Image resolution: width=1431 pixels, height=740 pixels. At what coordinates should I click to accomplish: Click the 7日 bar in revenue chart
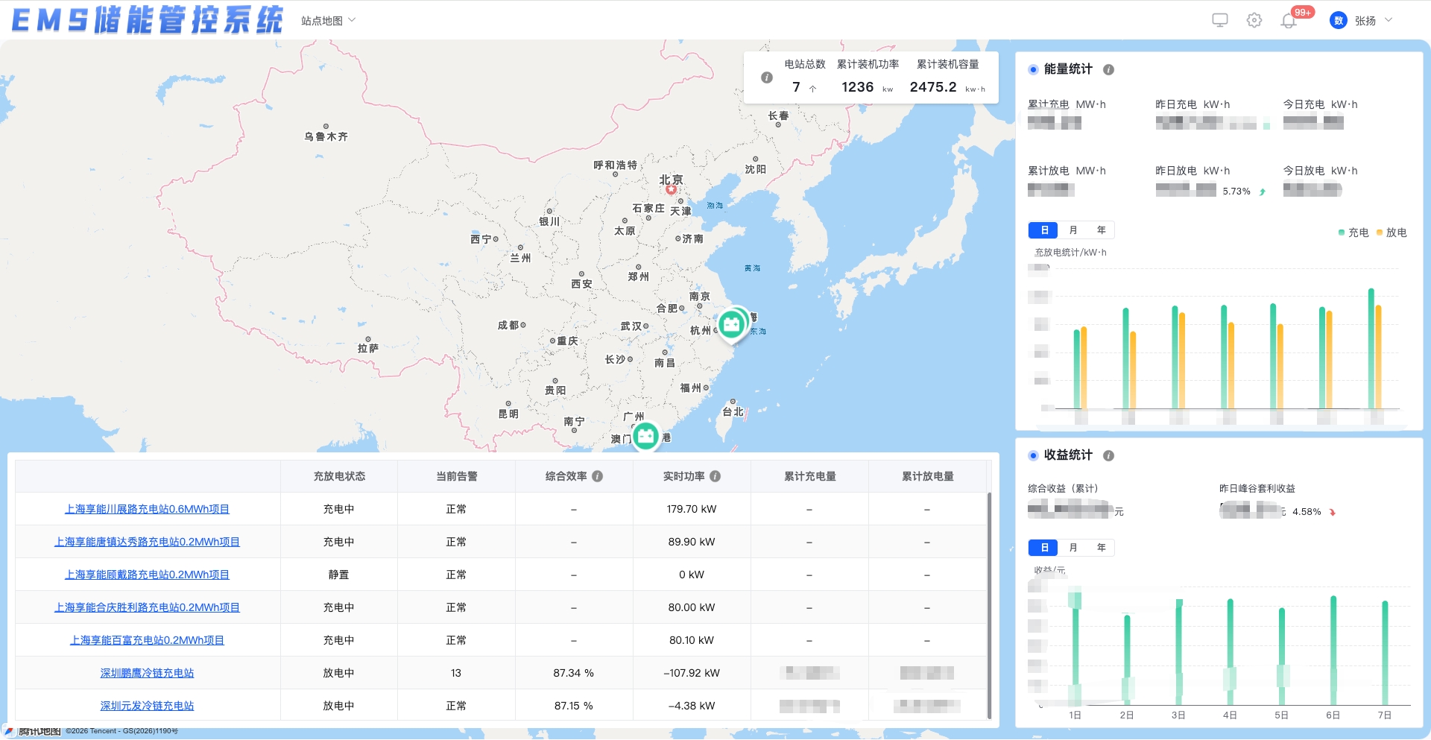pyautogui.click(x=1385, y=653)
